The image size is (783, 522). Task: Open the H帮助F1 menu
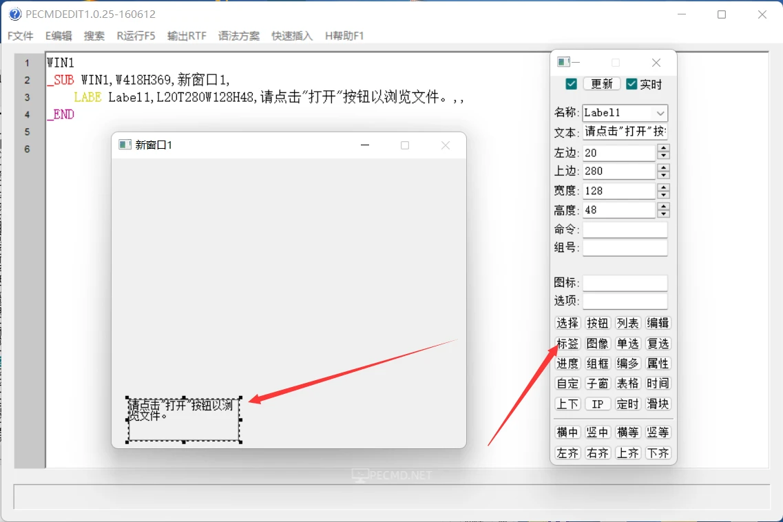[344, 36]
